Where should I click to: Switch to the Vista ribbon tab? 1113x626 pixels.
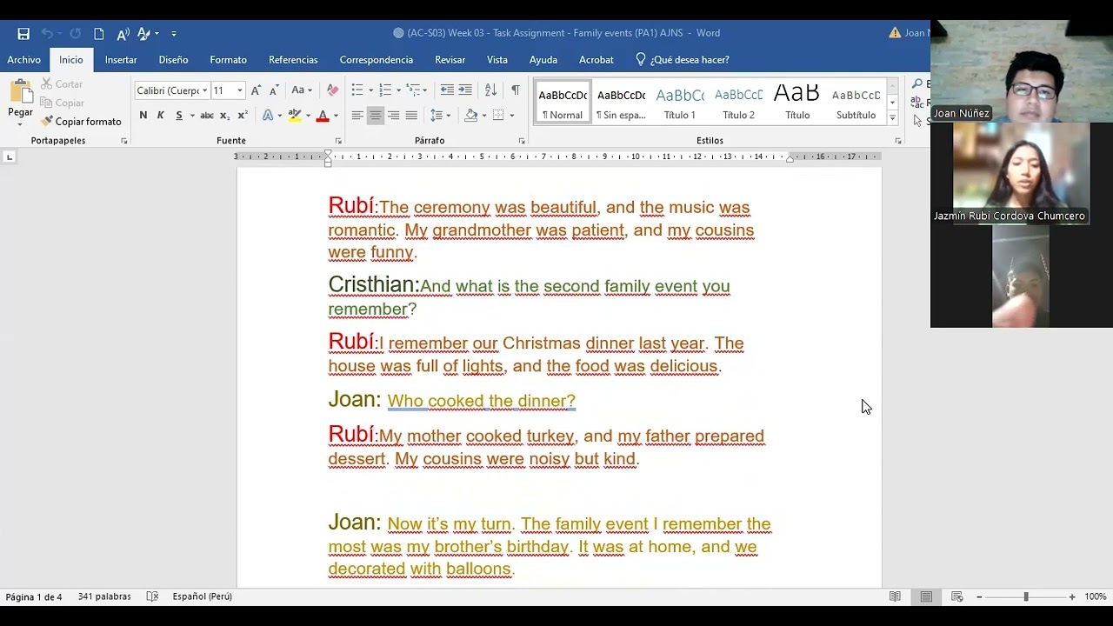point(497,60)
